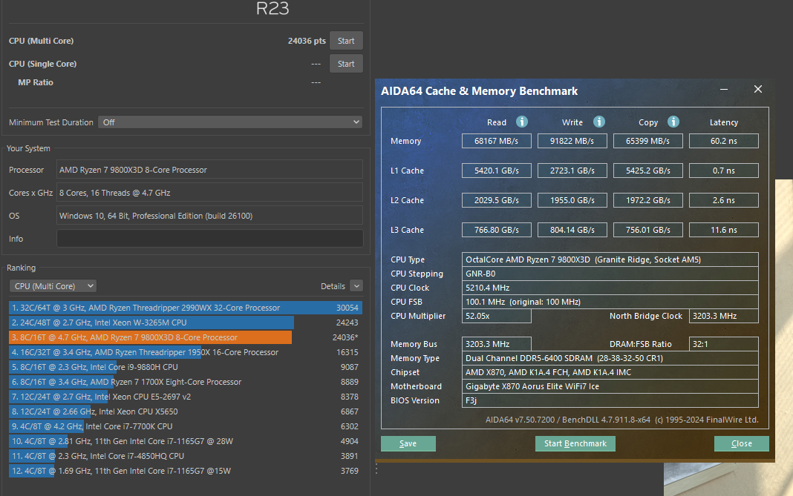Screen dimensions: 793x496
Task: Click the Processor name field
Action: (x=210, y=170)
